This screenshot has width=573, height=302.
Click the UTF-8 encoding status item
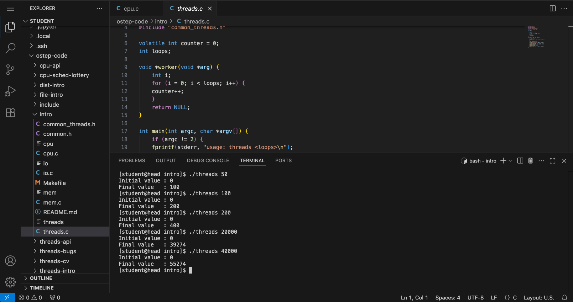coord(475,298)
